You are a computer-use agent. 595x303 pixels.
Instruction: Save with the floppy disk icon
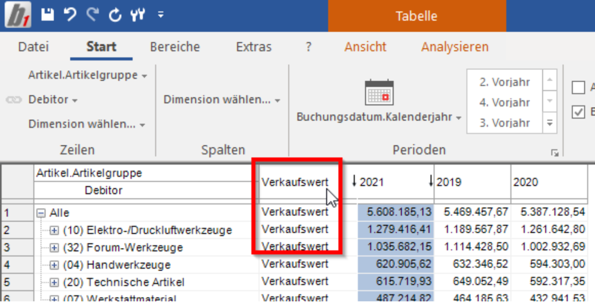47,14
